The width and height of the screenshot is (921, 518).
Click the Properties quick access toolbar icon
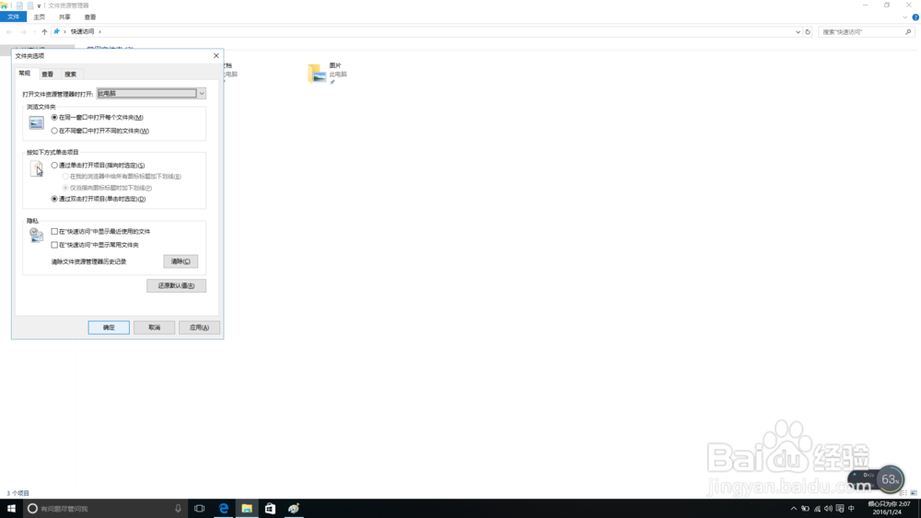point(19,6)
